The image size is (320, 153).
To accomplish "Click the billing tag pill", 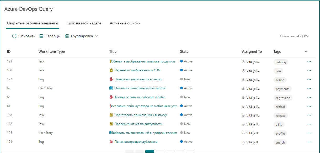I will tap(280, 80).
